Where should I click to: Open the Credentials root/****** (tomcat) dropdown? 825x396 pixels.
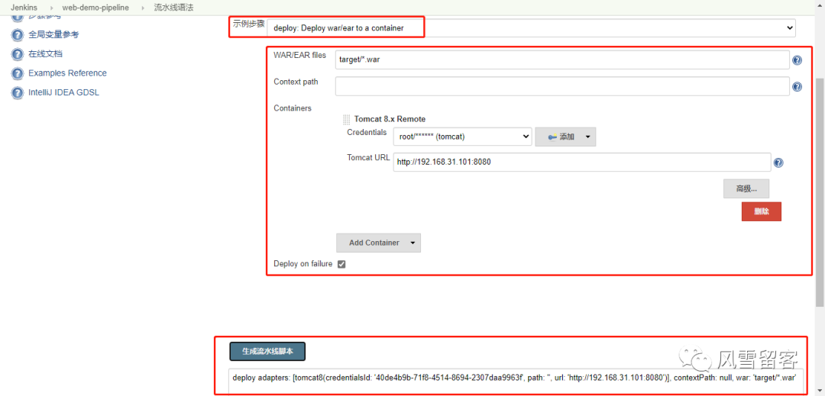tap(462, 137)
